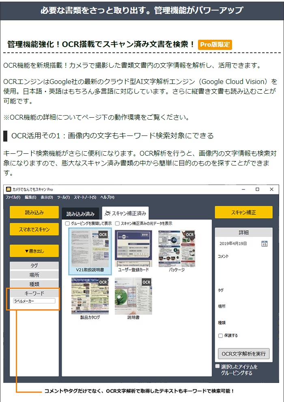
Task: Open the 編集(E) menu
Action: (30, 197)
